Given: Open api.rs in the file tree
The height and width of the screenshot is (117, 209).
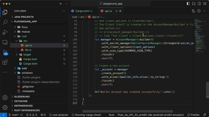Looking at the screenshot, I should coord(39,45).
